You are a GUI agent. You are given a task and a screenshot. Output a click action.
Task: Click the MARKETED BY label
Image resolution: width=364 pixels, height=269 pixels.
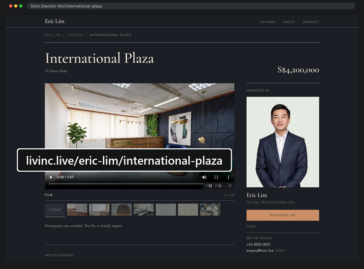(x=258, y=91)
